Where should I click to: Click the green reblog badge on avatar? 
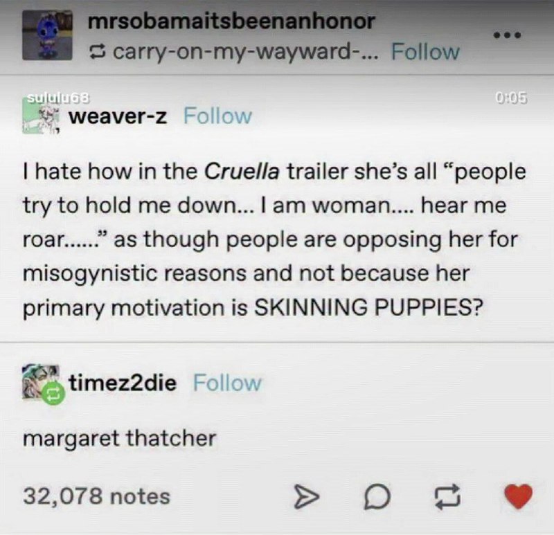53,393
